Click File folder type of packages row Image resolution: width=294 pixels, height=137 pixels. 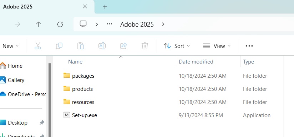[x=255, y=76]
